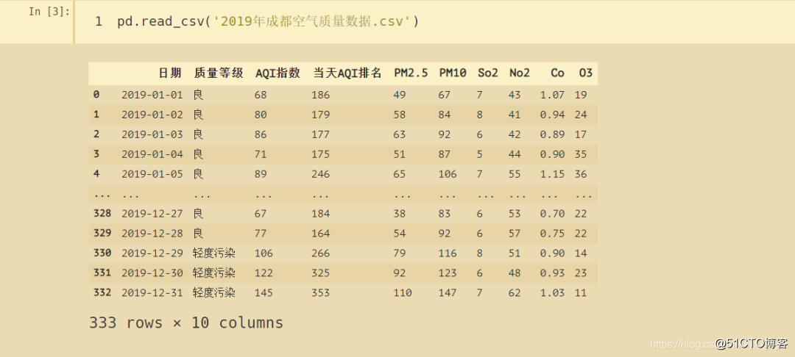Screen dimensions: 795x357
Task: Click PM10 value 147 in last row
Action: coord(448,292)
